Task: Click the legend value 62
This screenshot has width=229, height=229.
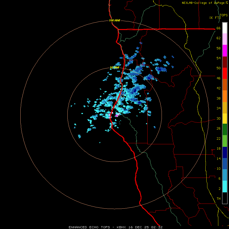Action: 219,38
